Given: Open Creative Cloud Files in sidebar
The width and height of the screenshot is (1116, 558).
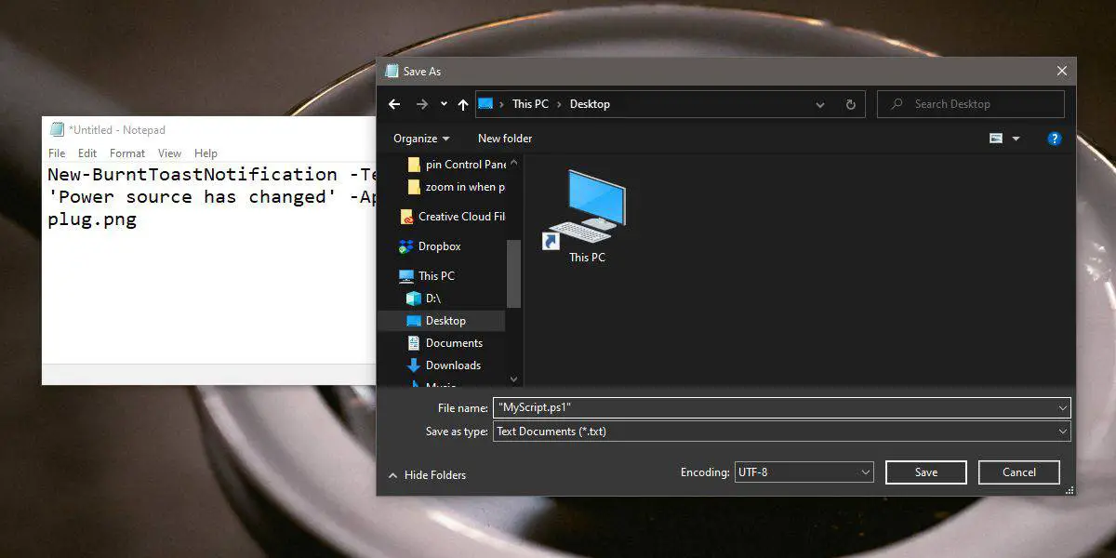Looking at the screenshot, I should click(452, 217).
